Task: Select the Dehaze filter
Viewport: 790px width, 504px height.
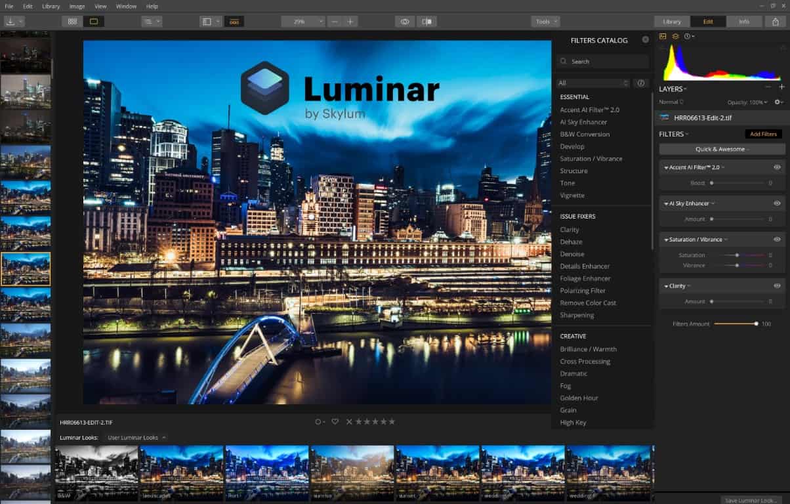Action: coord(571,242)
